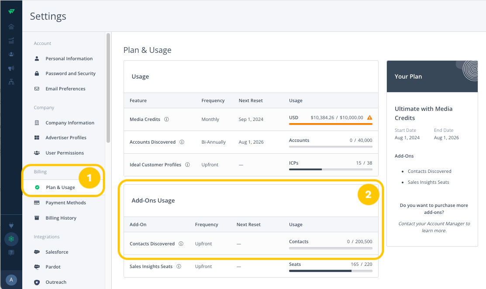Click the envelope icon beside Email Preferences
This screenshot has height=289, width=486.
pos(37,89)
